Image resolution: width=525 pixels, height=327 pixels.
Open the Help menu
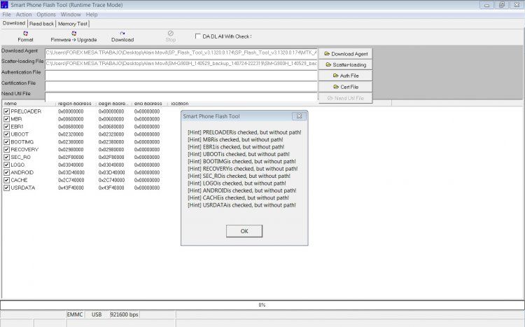tap(92, 15)
